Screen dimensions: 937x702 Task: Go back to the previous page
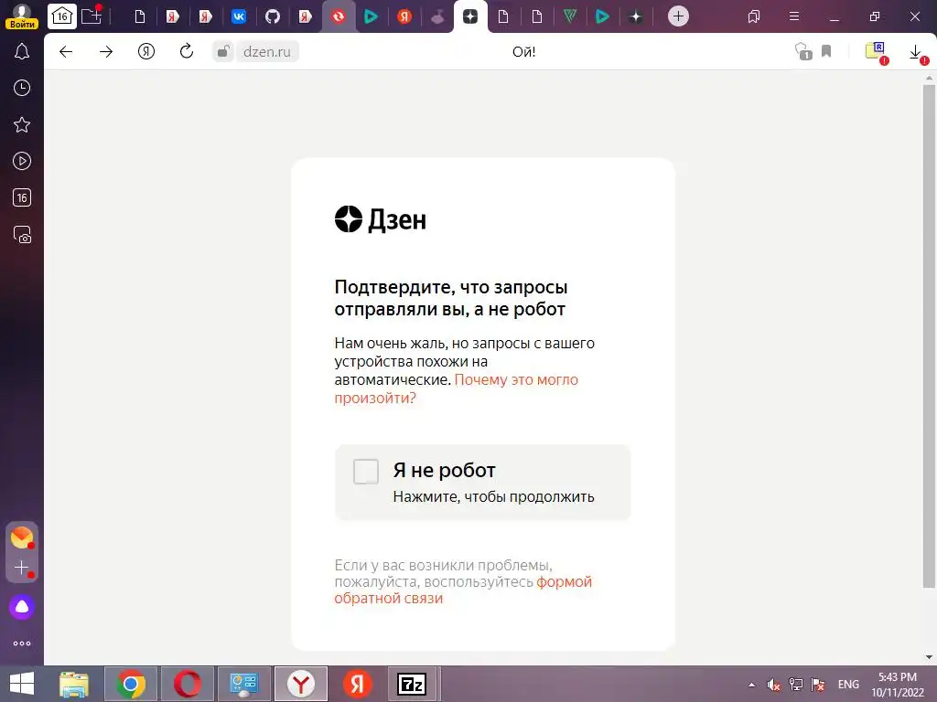(66, 52)
